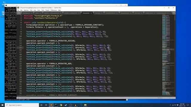
Task: Click the Command Prompt scroll-down arrow
Action: (127, 100)
